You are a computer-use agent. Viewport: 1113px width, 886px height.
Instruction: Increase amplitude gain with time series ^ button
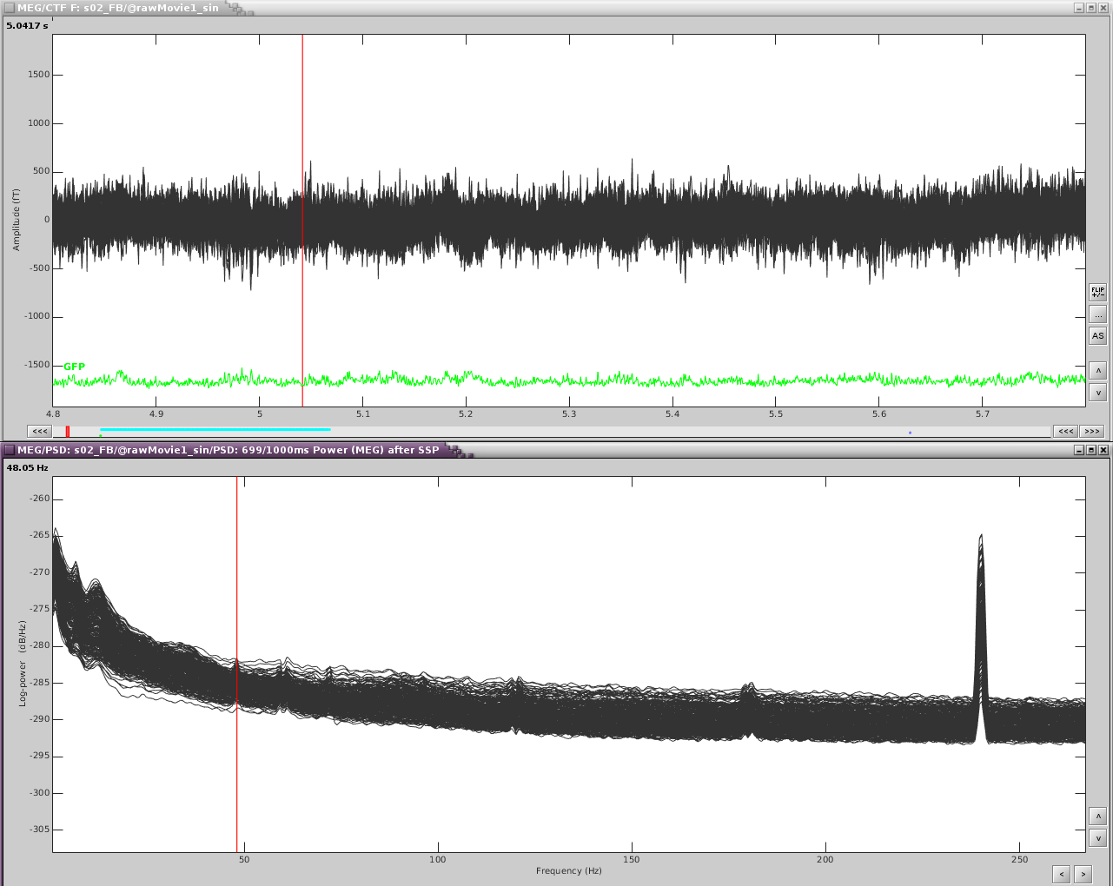[x=1098, y=371]
